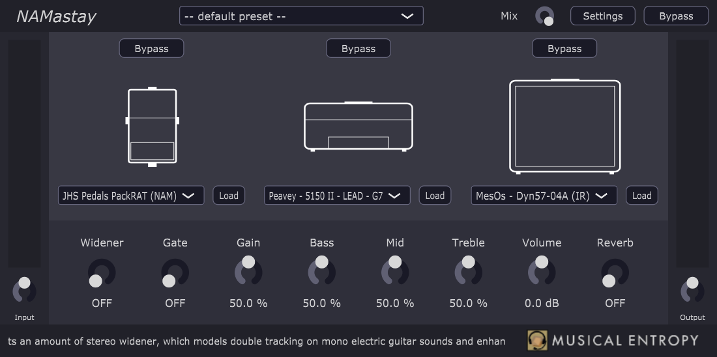Image resolution: width=717 pixels, height=357 pixels.
Task: Click the Gain value 50.0 %
Action: [x=248, y=303]
